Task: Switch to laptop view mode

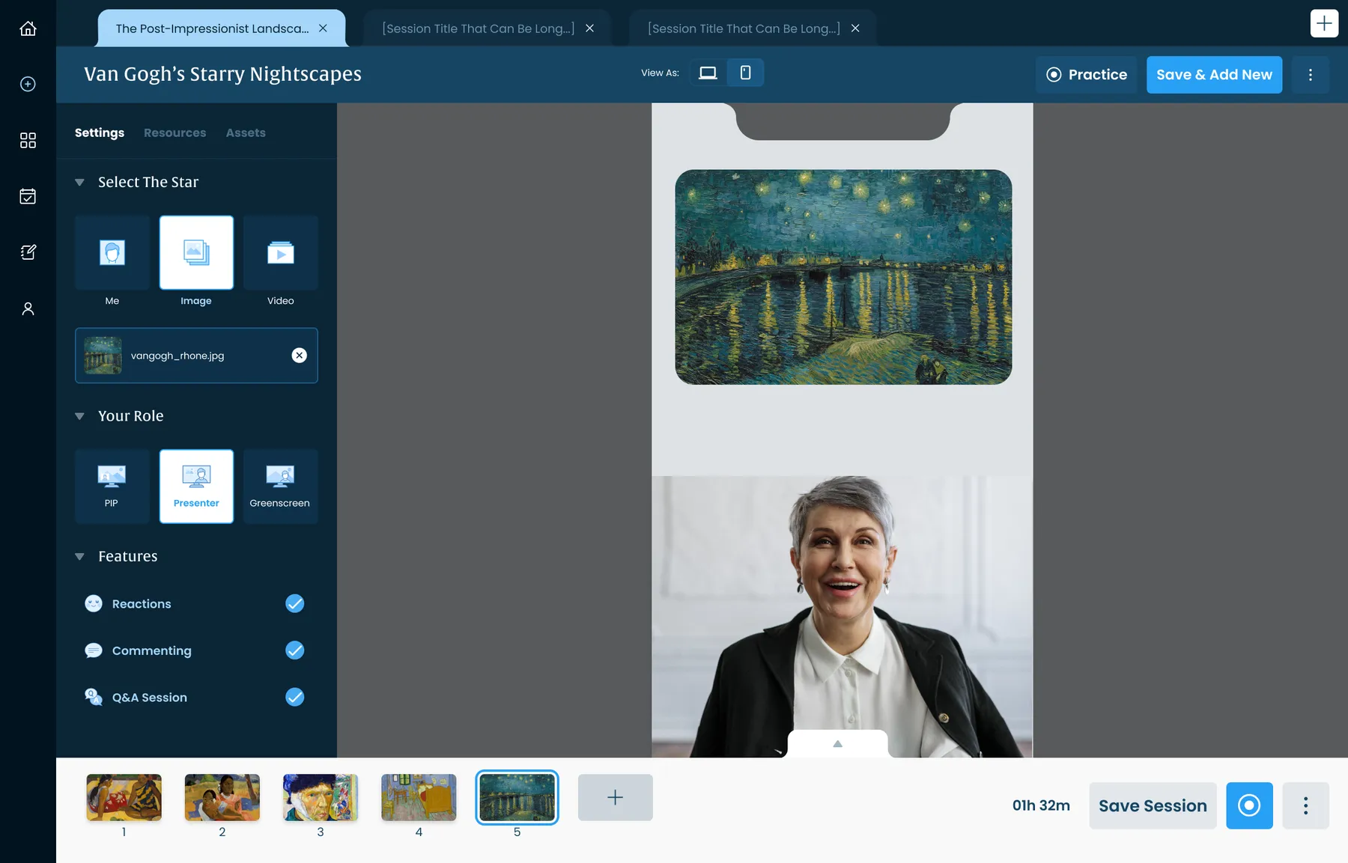Action: tap(708, 73)
